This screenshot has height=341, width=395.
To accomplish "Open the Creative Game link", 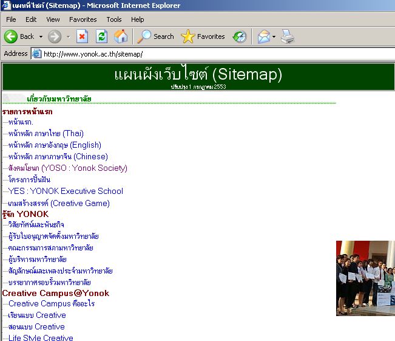I will pyautogui.click(x=59, y=203).
